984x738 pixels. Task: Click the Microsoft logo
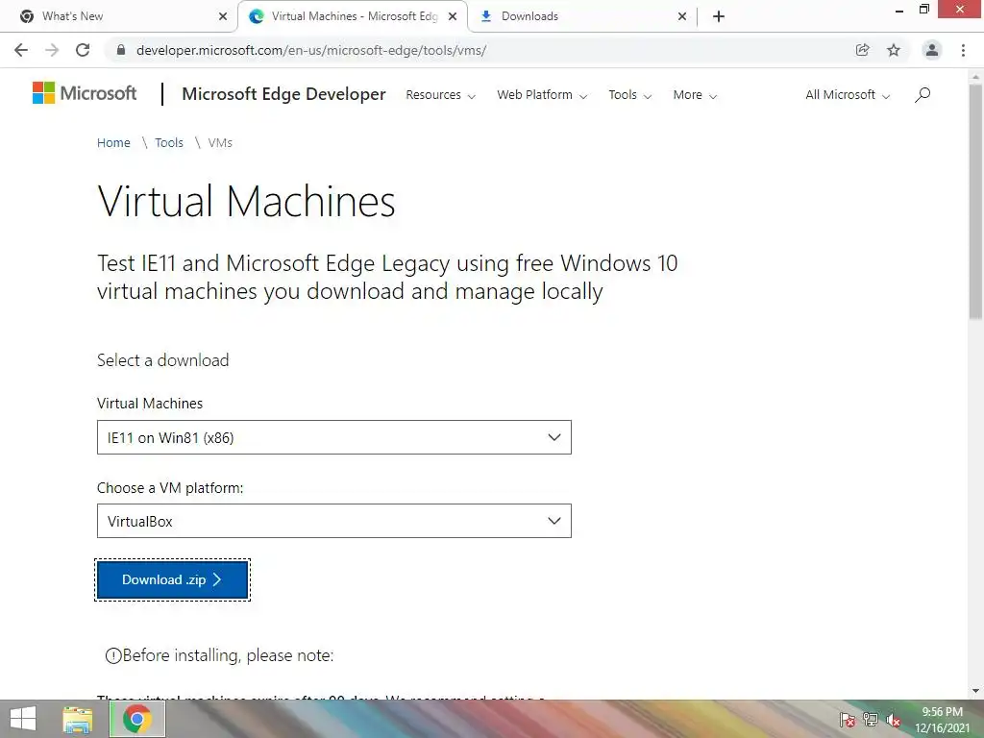tap(85, 93)
